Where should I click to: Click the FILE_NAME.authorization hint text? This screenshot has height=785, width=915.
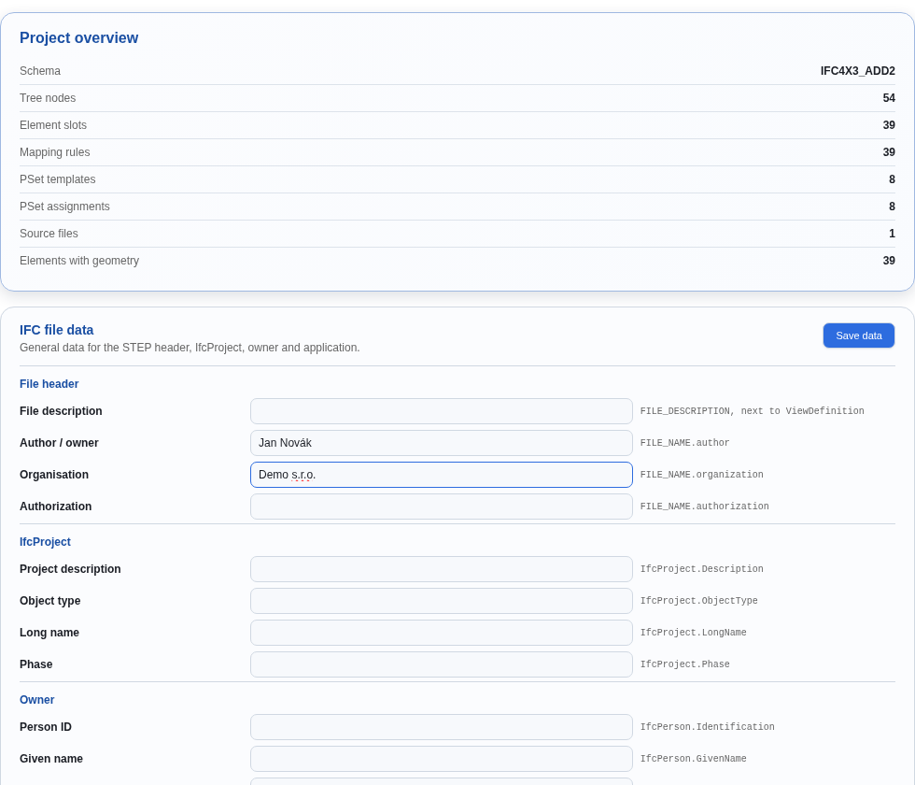pyautogui.click(x=704, y=507)
